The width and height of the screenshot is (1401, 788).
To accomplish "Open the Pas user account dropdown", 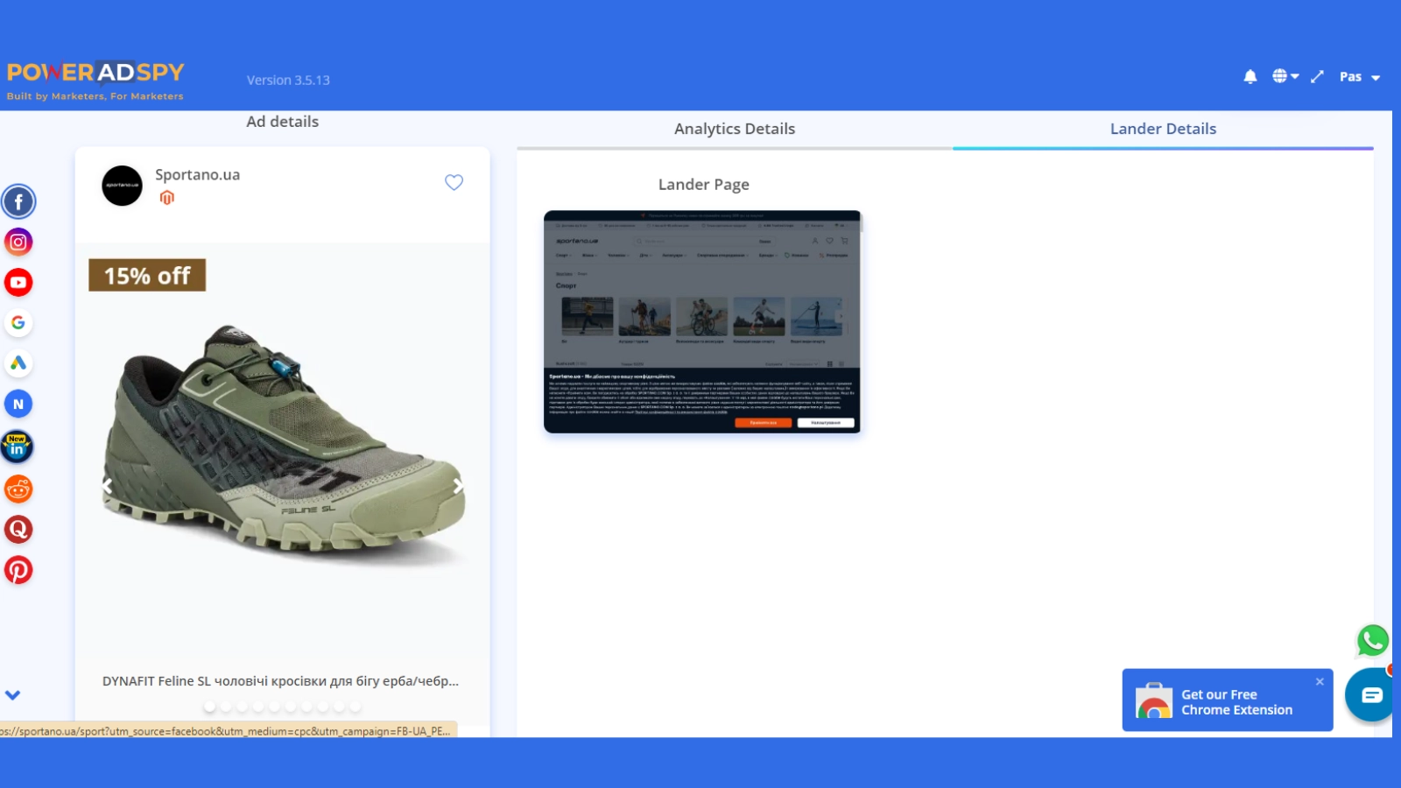I will (1360, 77).
